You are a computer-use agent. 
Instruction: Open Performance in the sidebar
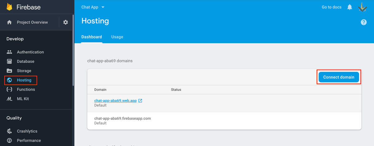click(x=29, y=140)
